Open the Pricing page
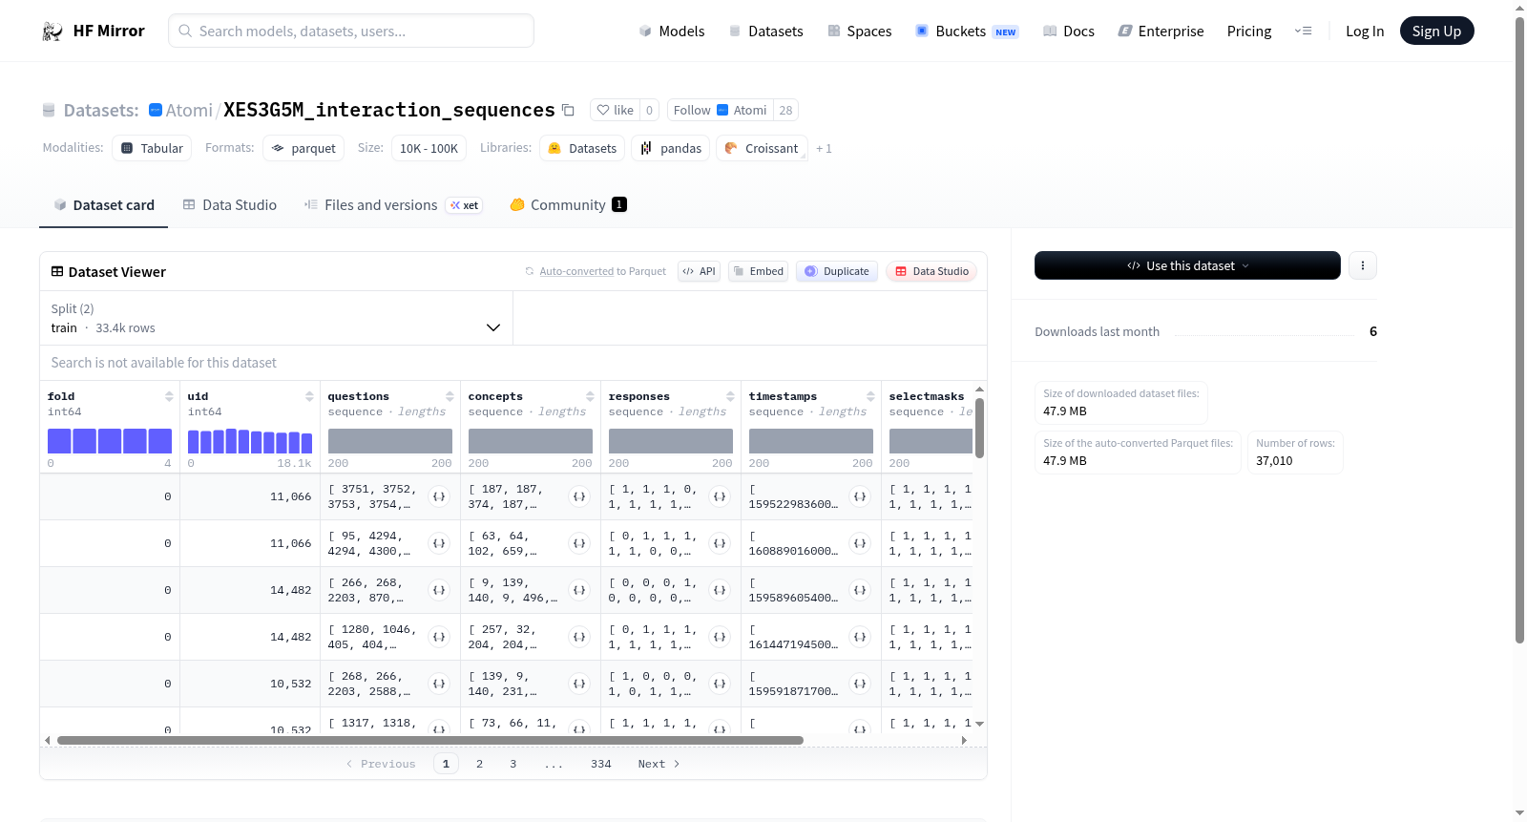Screen dimensions: 1527x822 coord(1249,32)
